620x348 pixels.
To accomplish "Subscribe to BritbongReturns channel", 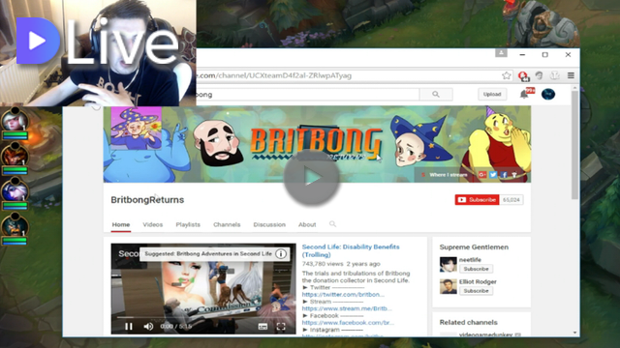I will 477,200.
